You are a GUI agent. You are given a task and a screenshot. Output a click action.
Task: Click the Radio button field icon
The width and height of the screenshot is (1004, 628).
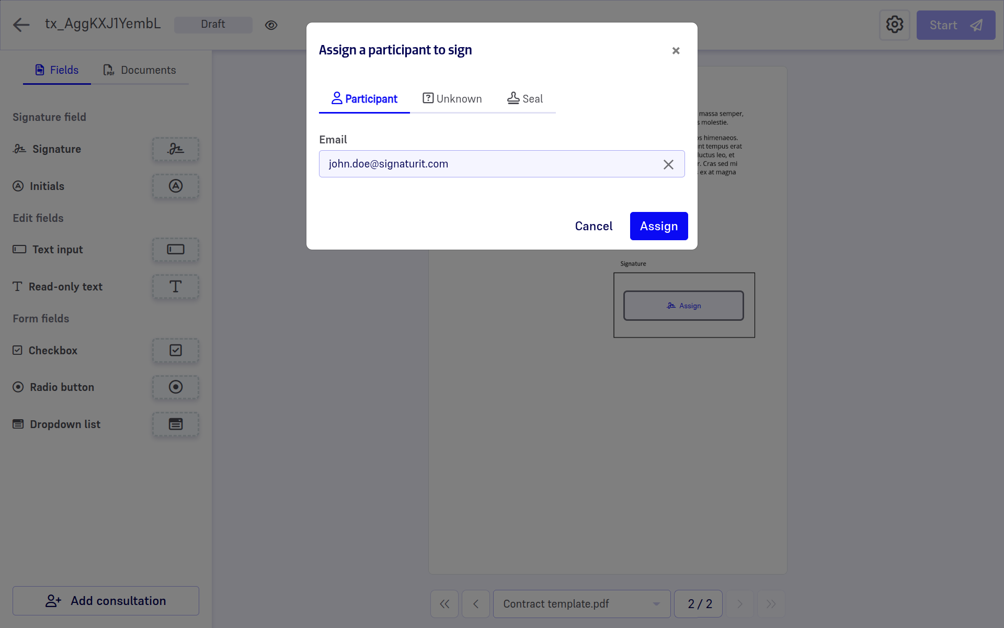(x=176, y=387)
